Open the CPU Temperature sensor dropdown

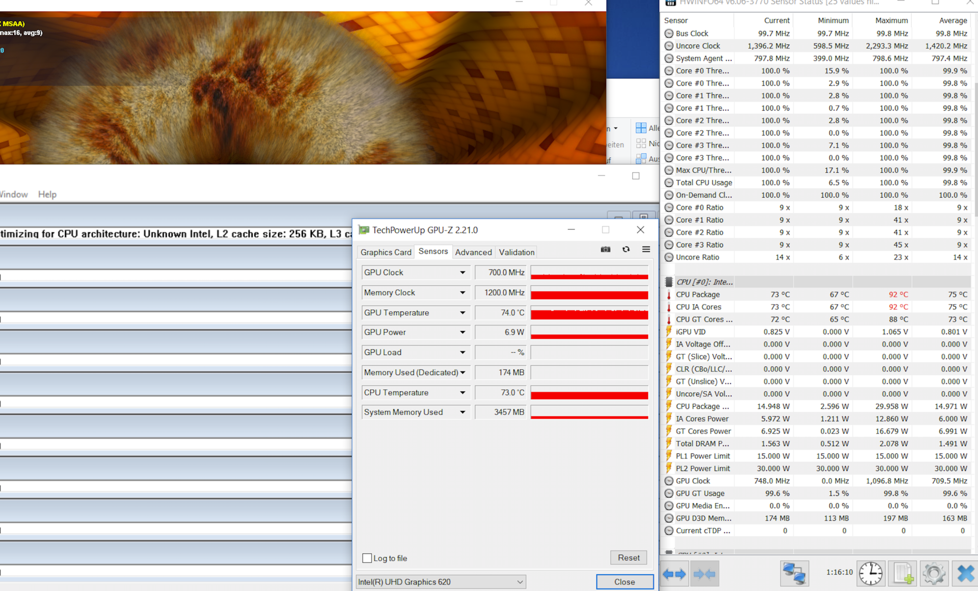click(463, 392)
